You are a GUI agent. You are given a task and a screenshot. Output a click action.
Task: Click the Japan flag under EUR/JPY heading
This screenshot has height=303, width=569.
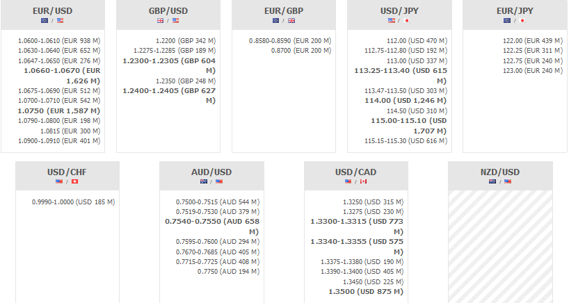(522, 21)
